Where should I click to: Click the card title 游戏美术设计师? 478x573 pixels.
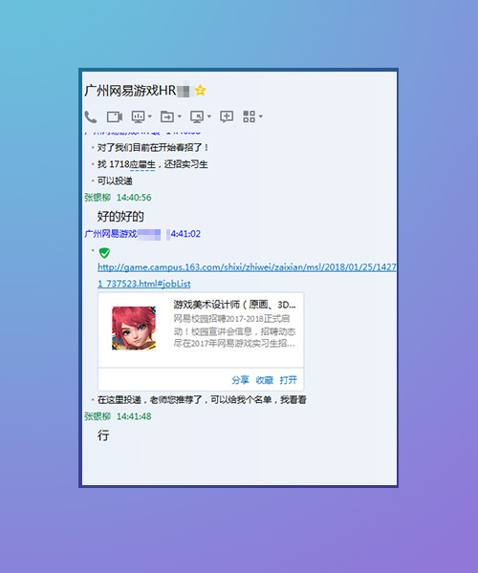coord(206,305)
